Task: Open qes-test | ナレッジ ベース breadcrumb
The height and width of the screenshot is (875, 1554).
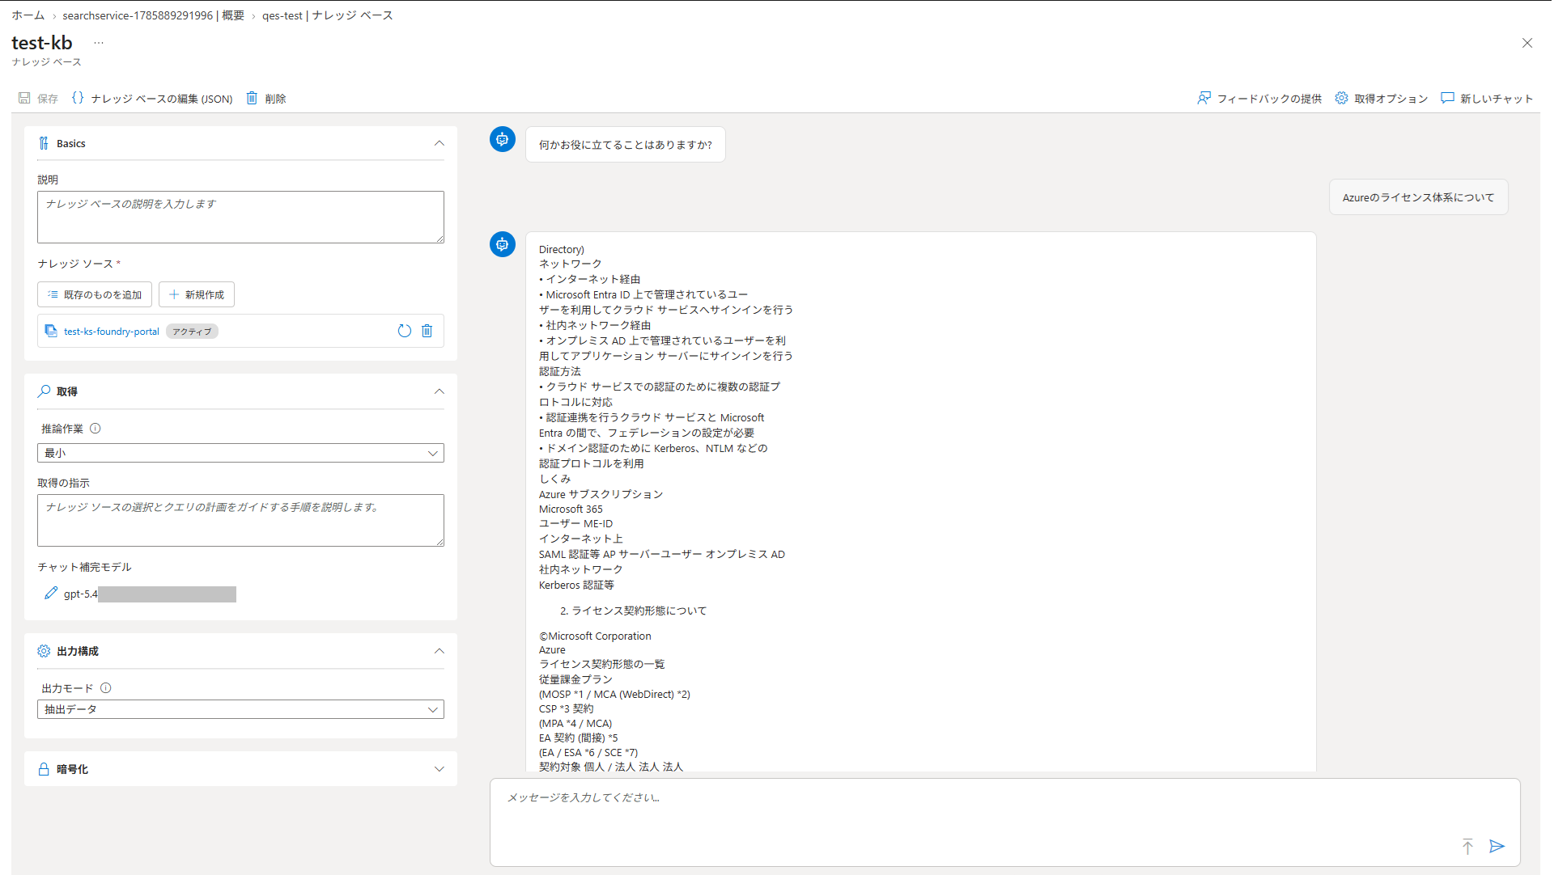Action: click(328, 15)
